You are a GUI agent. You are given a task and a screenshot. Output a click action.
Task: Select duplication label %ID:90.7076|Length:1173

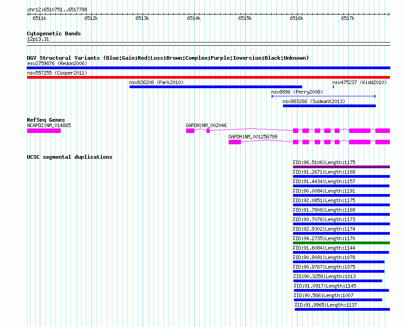pos(324,219)
